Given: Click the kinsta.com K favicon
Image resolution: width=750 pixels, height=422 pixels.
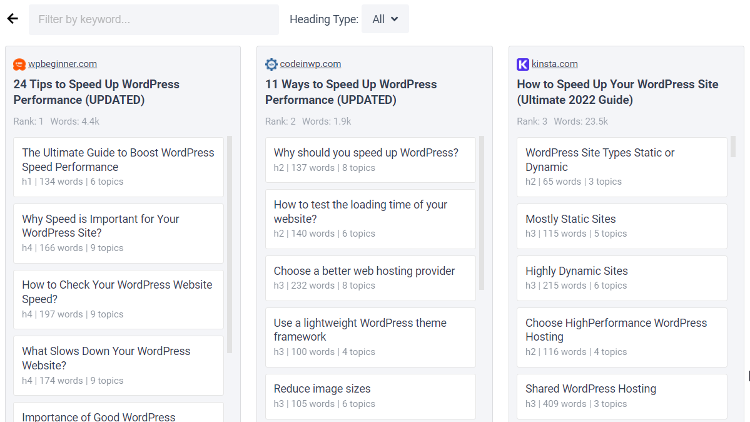Looking at the screenshot, I should (523, 64).
